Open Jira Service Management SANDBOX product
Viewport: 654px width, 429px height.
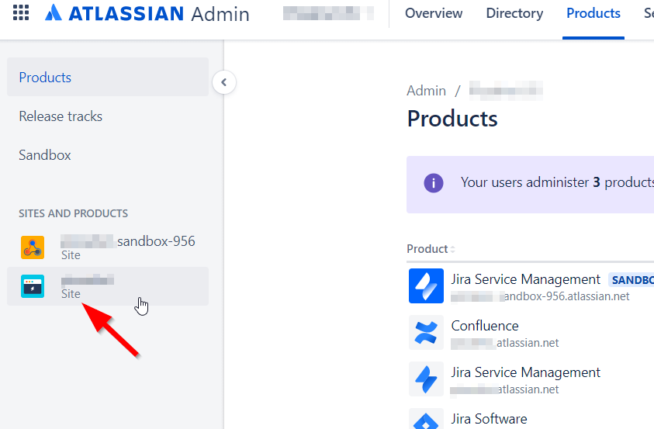coord(525,279)
